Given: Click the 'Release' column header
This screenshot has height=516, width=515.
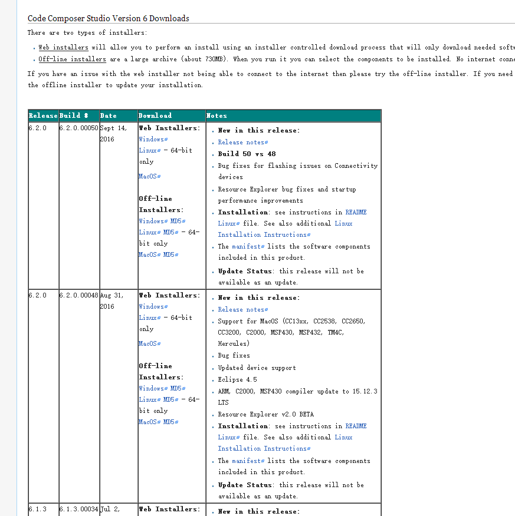Looking at the screenshot, I should pyautogui.click(x=43, y=116).
